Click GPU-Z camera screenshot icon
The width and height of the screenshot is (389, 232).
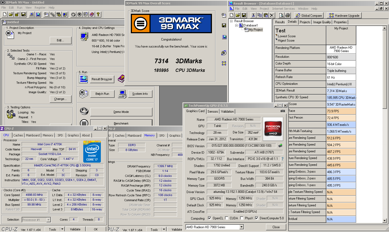[x=283, y=111]
